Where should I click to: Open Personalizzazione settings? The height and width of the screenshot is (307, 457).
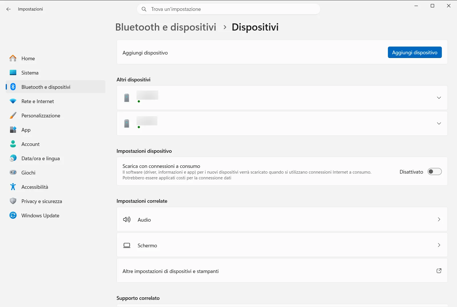tap(56, 115)
